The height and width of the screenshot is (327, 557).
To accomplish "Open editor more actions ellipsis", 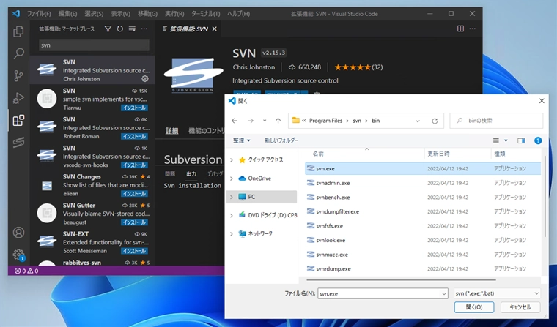I will pos(473,29).
